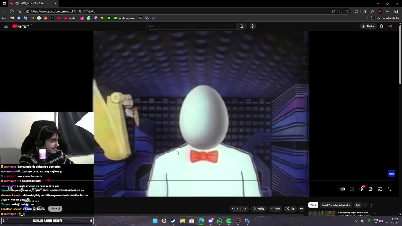402x226 pixels.
Task: Click the İndir download button
Action: pos(275,209)
